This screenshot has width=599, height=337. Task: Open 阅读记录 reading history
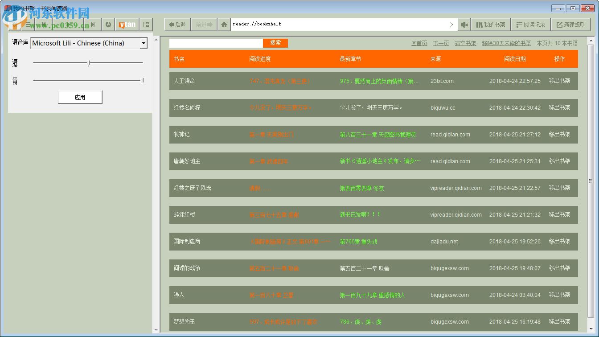[531, 25]
